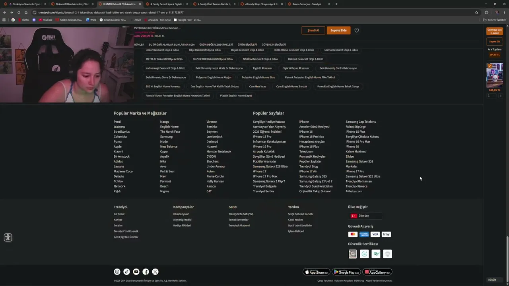Screen dimensions: 509x286
Task: Go to the Güvenlik Bilgileri section tab
Action: click(x=274, y=44)
